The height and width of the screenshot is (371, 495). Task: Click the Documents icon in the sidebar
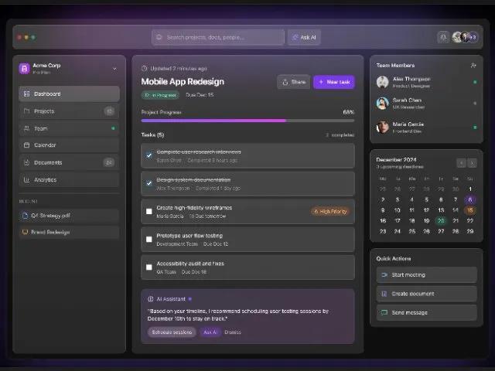coord(27,162)
